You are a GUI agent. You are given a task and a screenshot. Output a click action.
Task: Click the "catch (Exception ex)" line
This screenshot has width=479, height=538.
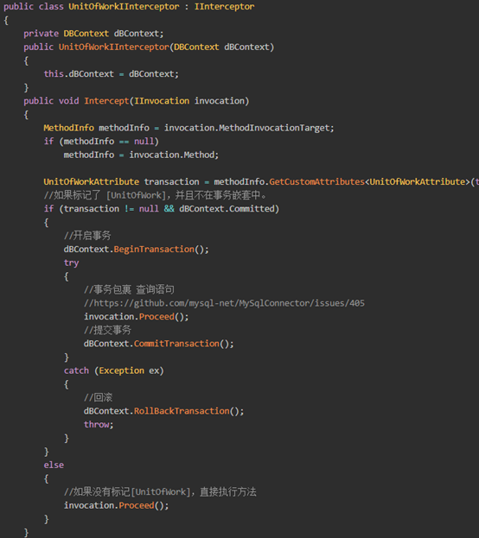[114, 370]
